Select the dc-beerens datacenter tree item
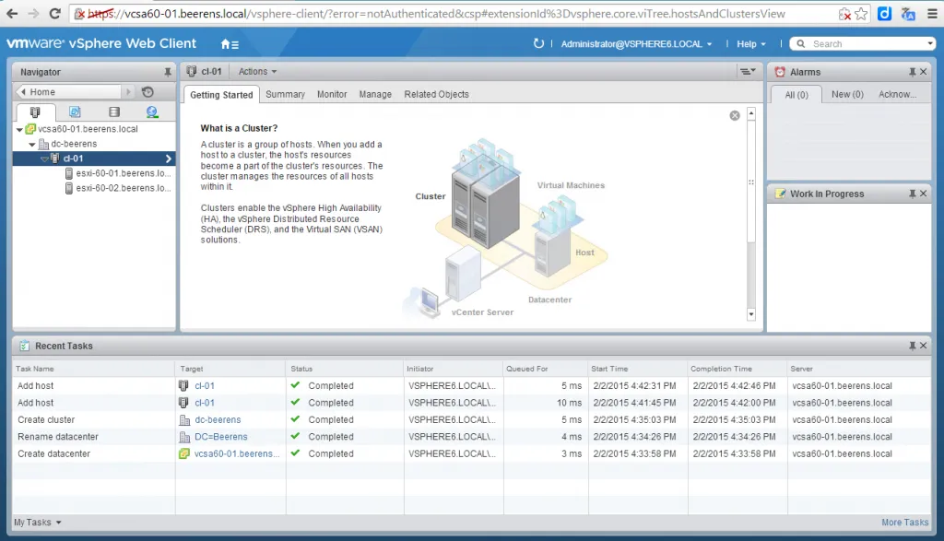Image resolution: width=944 pixels, height=541 pixels. pyautogui.click(x=74, y=144)
